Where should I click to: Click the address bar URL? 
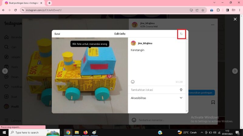43,10
